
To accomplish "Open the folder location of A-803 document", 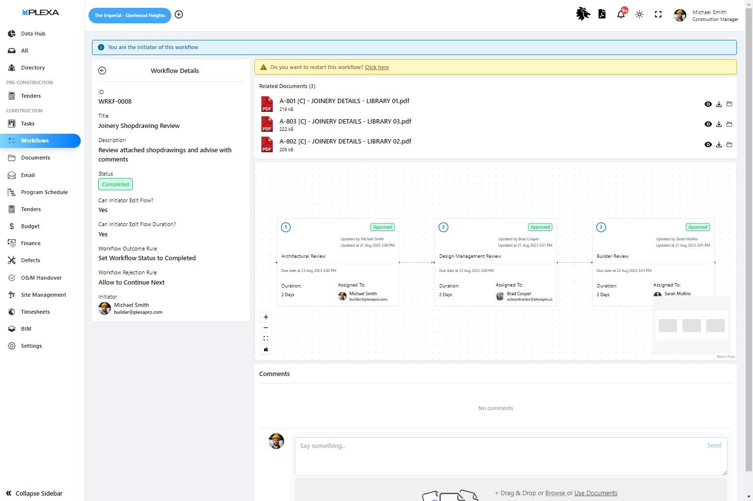I will point(729,124).
